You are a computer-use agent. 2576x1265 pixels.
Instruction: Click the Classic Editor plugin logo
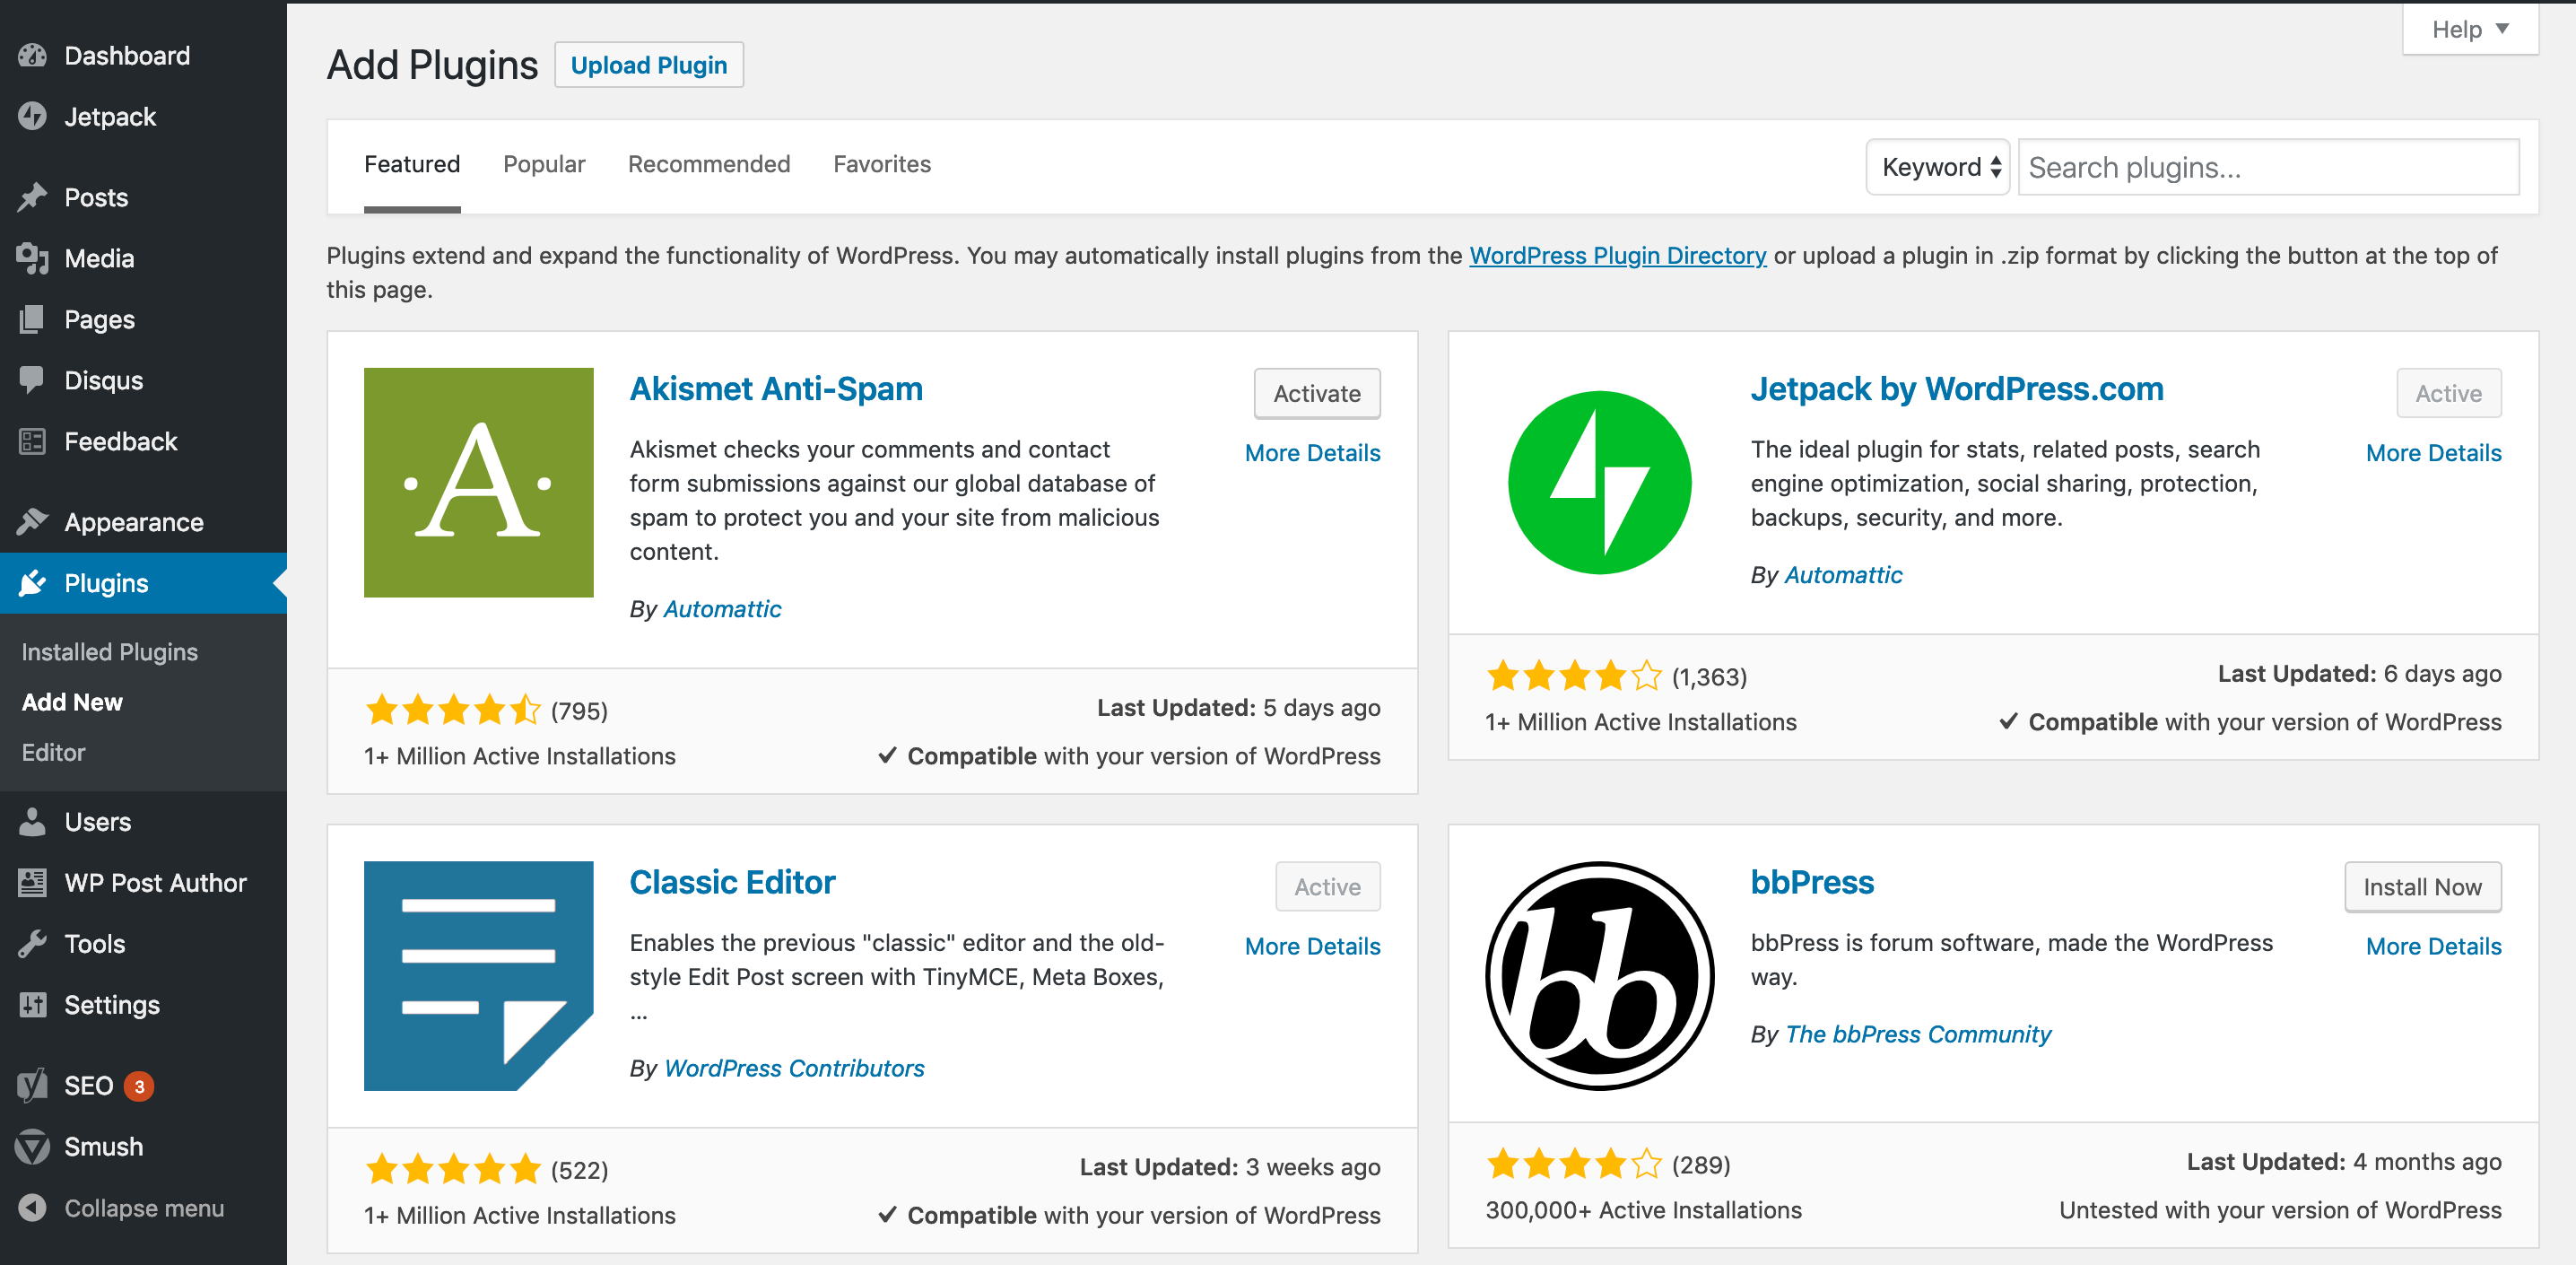click(x=478, y=976)
